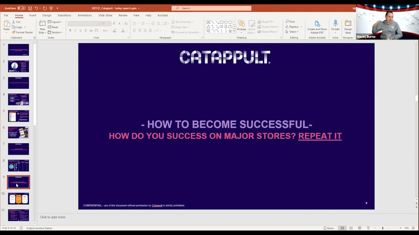Open Customize Quick Access Toolbar arrow

coord(58,8)
